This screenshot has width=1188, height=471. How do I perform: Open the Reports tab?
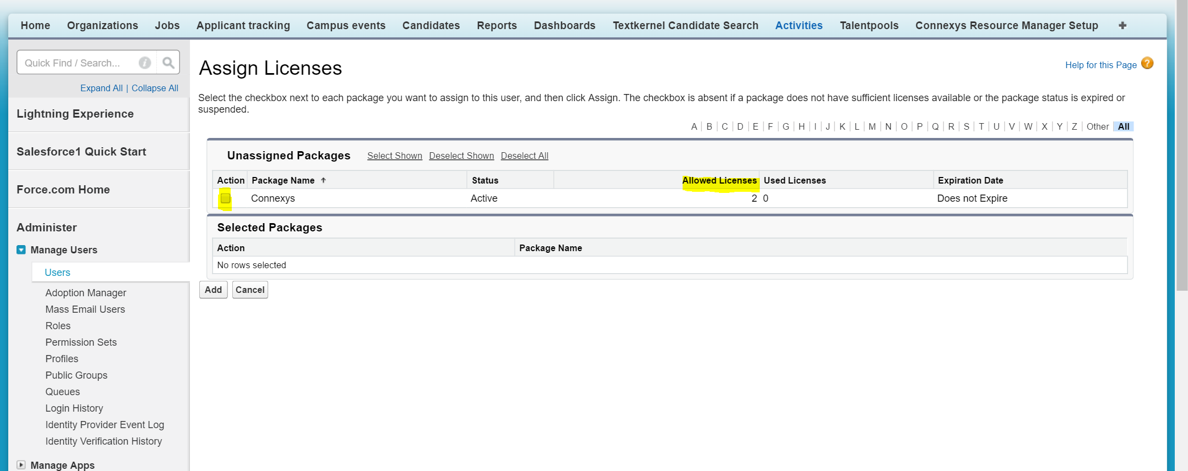tap(497, 25)
